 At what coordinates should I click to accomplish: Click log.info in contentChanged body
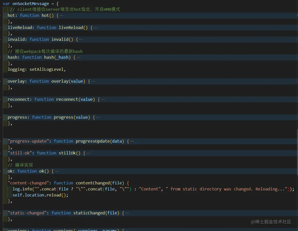tap(22, 189)
